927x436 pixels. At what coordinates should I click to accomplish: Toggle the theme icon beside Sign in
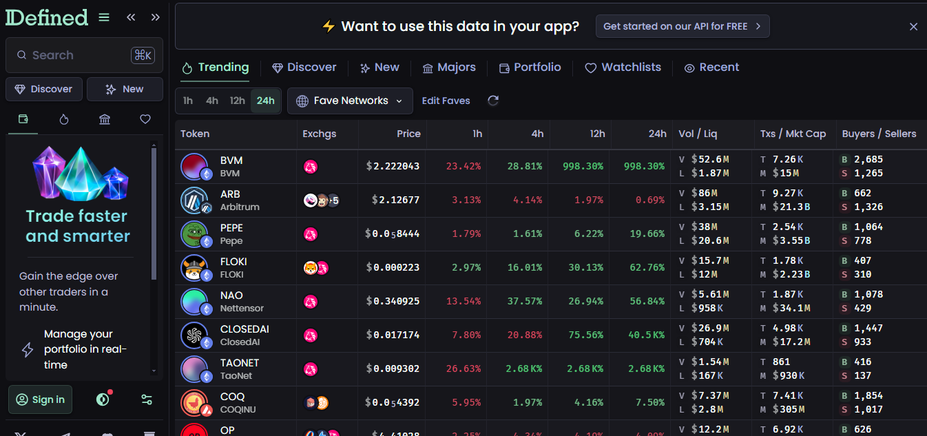(102, 399)
